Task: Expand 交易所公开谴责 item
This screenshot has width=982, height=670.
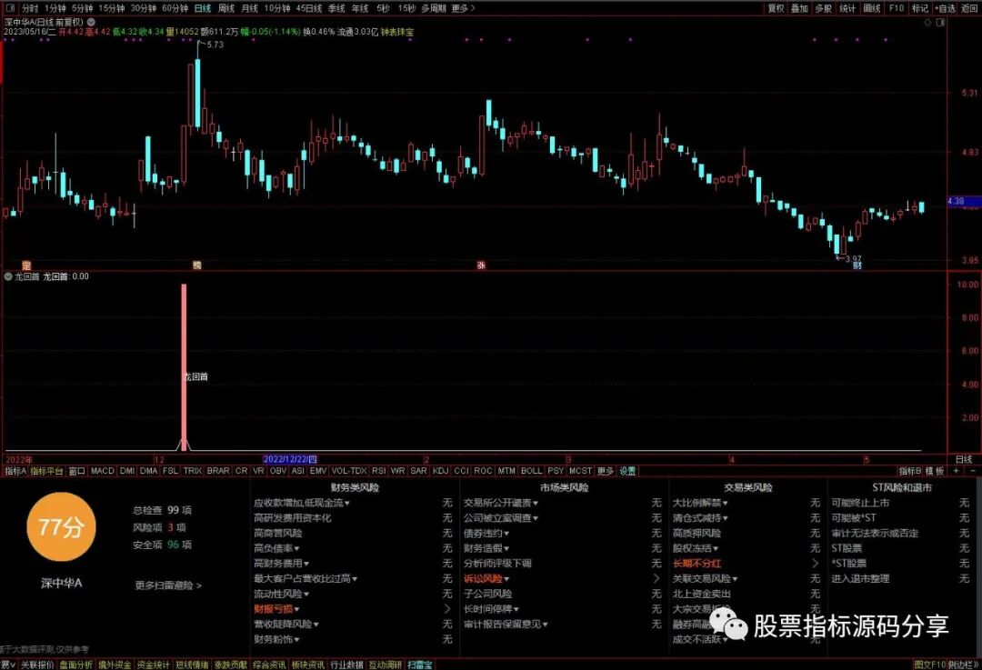Action: 501,503
